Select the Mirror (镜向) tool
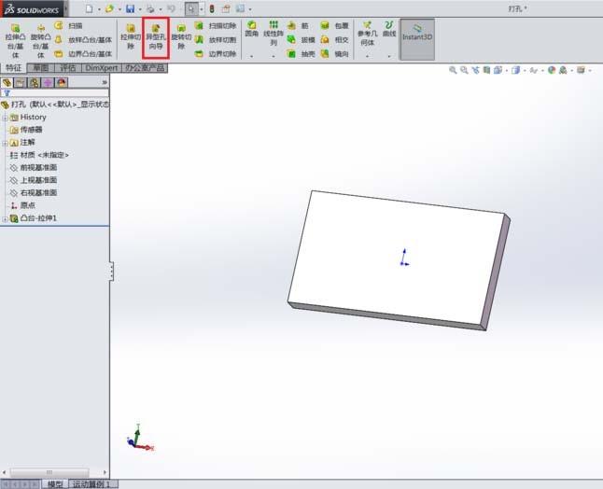The width and height of the screenshot is (603, 489). pyautogui.click(x=334, y=54)
